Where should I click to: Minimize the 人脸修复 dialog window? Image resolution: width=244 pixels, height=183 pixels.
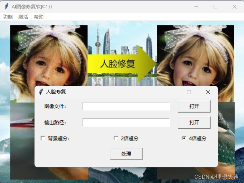click(x=170, y=92)
